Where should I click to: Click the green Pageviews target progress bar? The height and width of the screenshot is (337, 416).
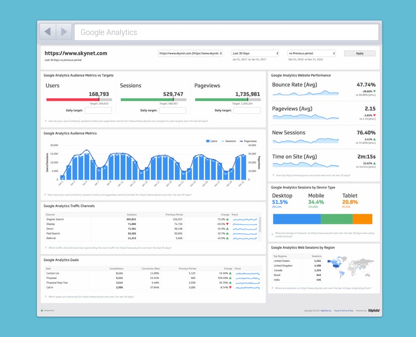coord(221,100)
